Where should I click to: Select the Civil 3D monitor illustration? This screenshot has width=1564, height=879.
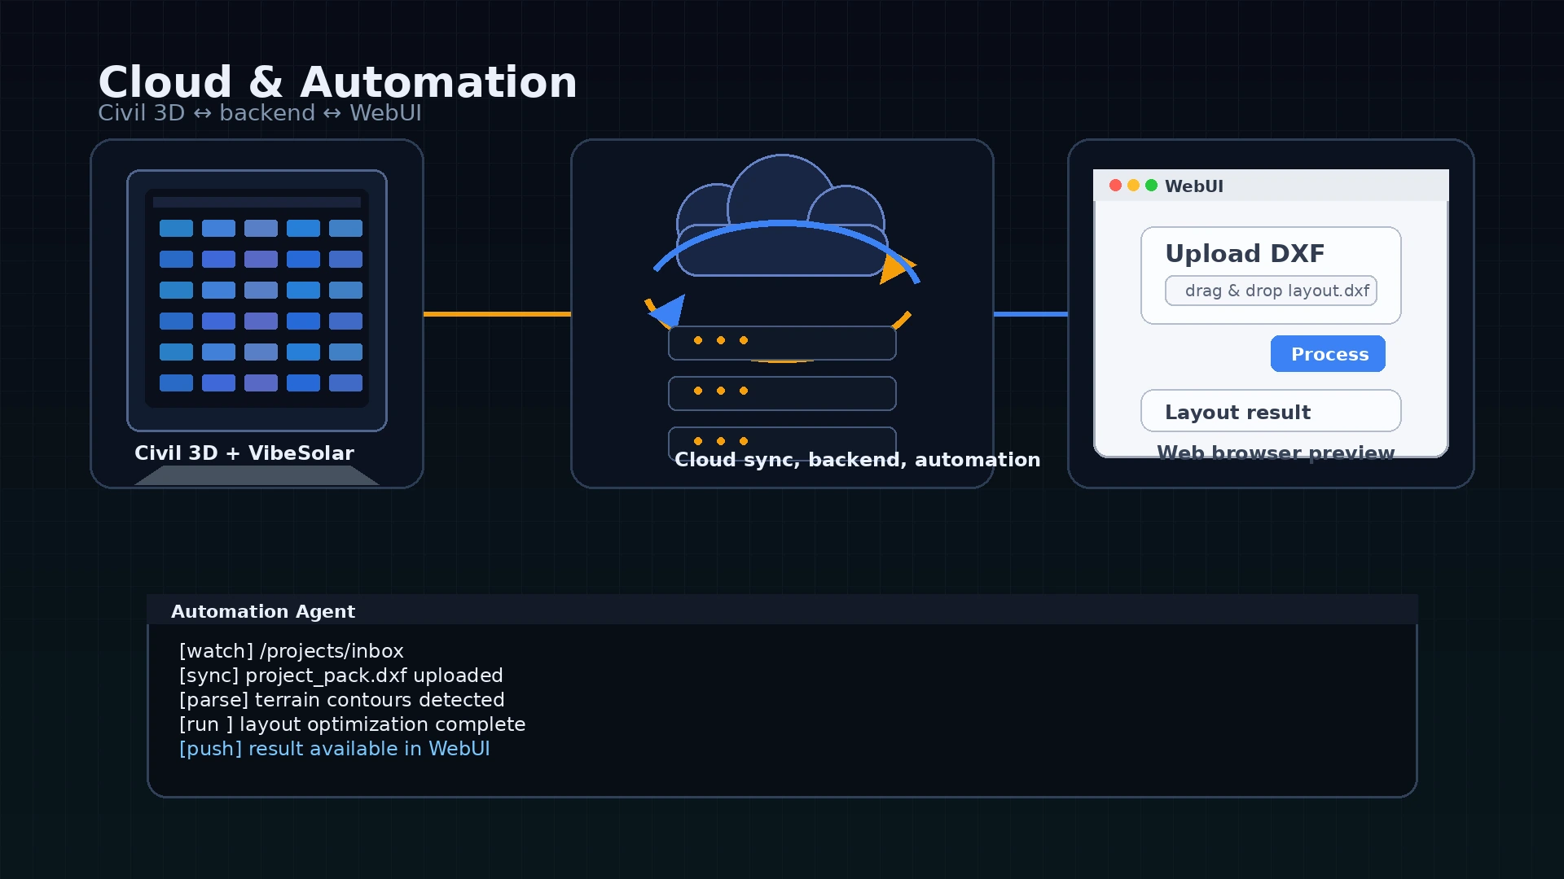pyautogui.click(x=257, y=297)
